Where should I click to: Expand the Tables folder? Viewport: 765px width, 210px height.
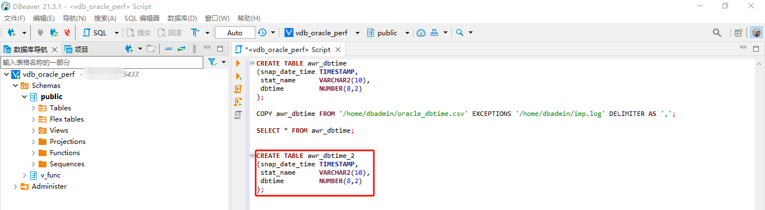click(34, 108)
